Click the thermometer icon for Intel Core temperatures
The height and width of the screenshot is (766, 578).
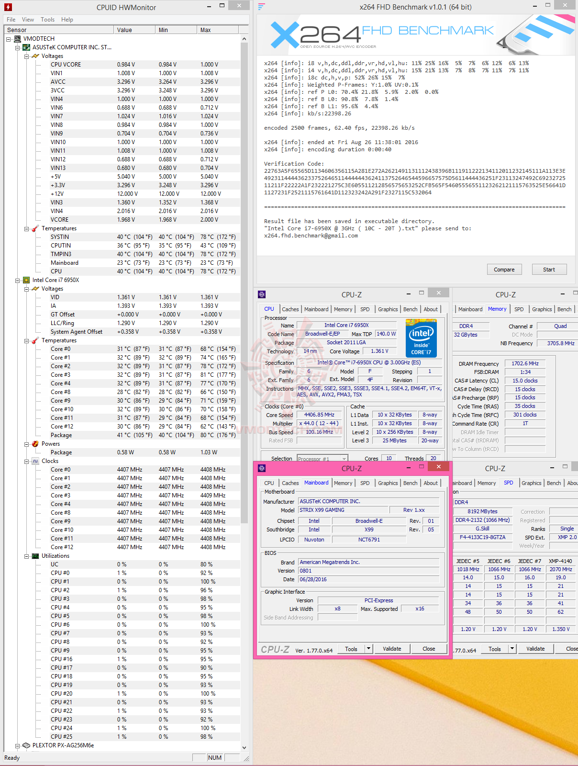[35, 340]
